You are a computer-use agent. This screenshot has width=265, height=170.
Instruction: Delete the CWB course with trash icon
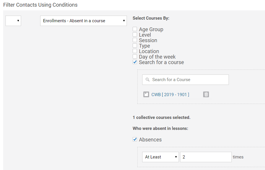point(206,94)
